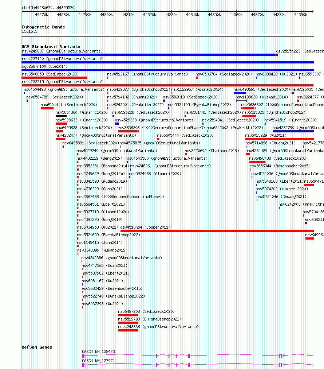Select nsv5854360 (Almarri2020) label
The image size is (324, 369).
82,113
